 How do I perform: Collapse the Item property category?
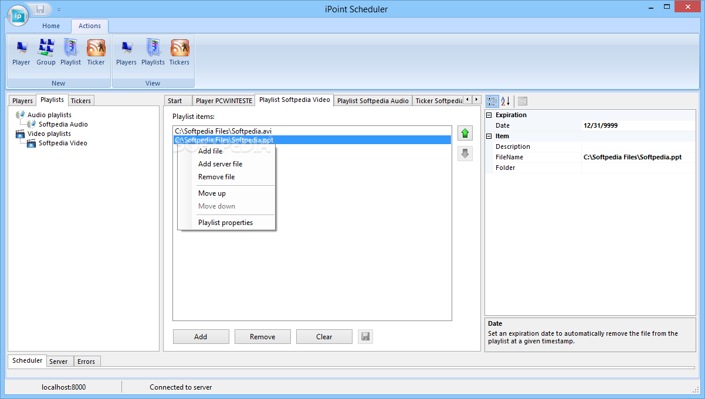[x=489, y=136]
